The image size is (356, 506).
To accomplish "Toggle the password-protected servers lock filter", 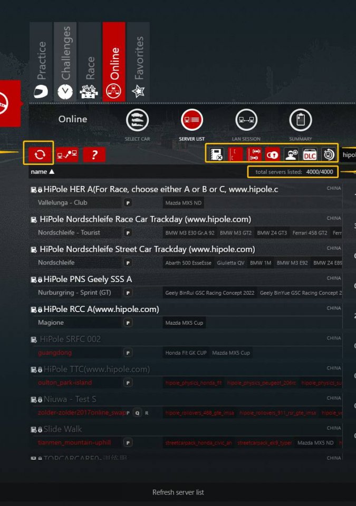I will tap(272, 154).
